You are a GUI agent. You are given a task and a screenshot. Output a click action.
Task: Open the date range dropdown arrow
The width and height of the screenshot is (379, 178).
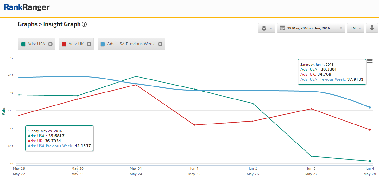(x=341, y=28)
